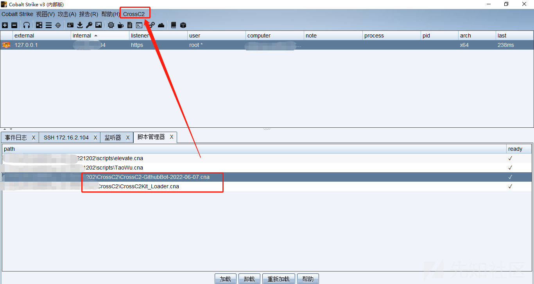Image resolution: width=534 pixels, height=284 pixels.
Task: Open the CrossC2 menu
Action: click(x=134, y=14)
